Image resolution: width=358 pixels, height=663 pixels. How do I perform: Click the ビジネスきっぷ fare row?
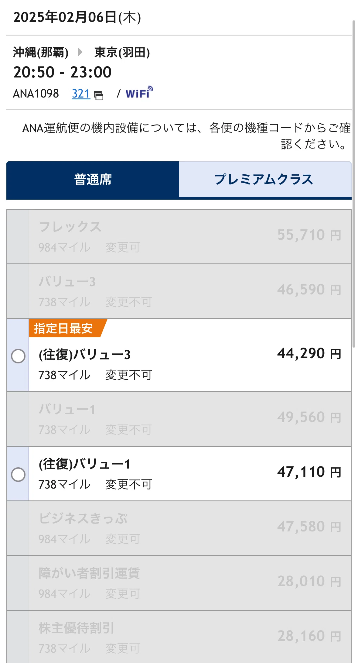click(x=179, y=528)
